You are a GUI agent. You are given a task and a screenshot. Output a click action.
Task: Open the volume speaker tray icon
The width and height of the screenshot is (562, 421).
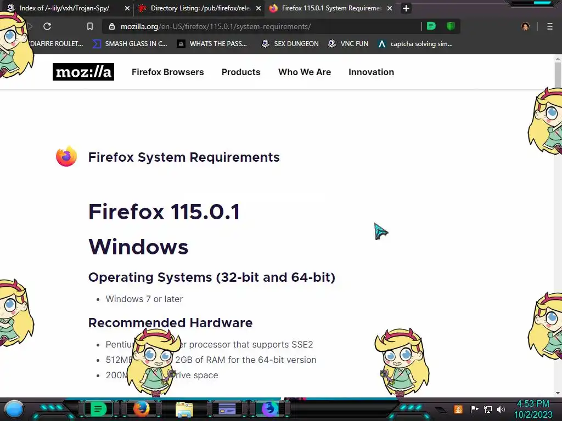click(501, 409)
